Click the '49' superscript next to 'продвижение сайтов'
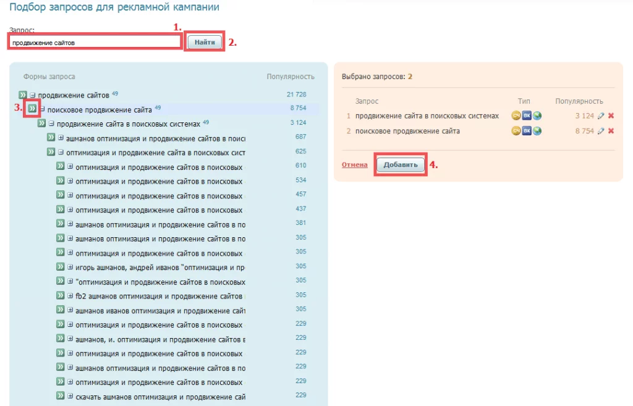 115,94
